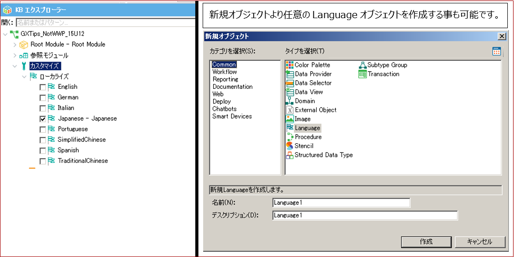Select the Color Palette object type icon
This screenshot has height=257, width=514.
coord(289,65)
